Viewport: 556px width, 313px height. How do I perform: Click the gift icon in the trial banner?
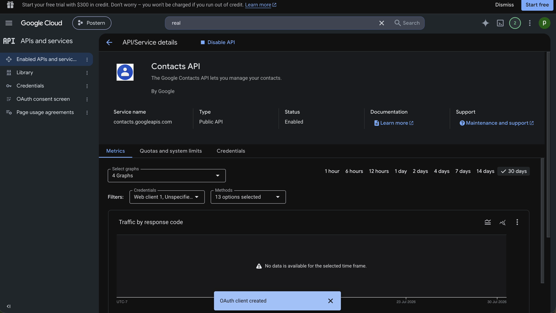[10, 5]
